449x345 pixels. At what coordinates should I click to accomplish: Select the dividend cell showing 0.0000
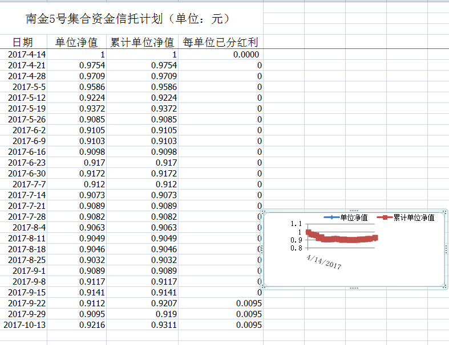220,55
